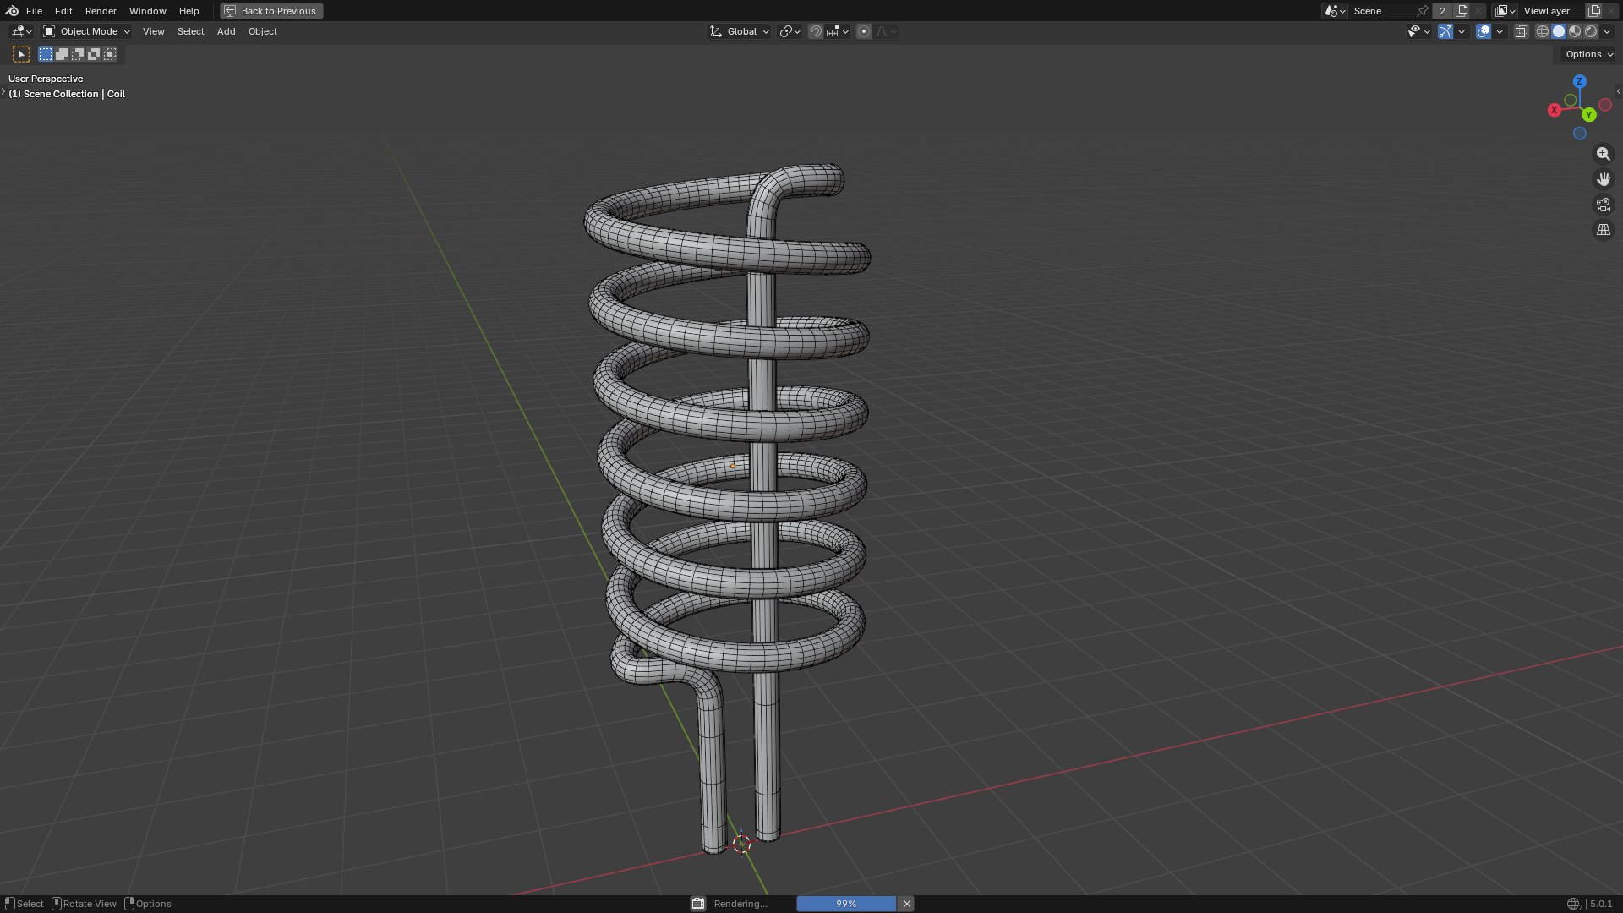Open the Help menu
This screenshot has width=1623, height=913.
click(189, 11)
